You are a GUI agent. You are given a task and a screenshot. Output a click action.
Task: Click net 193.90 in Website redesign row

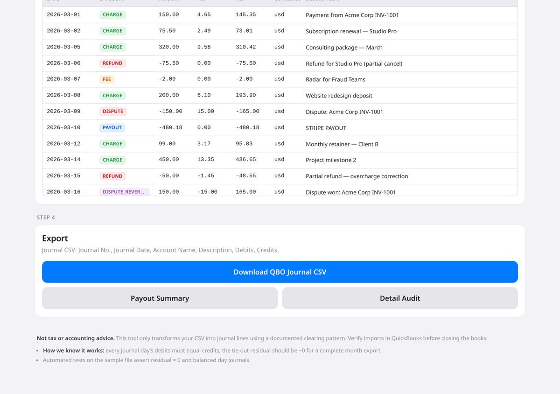[246, 95]
